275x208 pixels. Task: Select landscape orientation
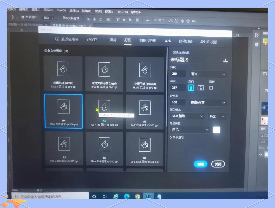(x=201, y=88)
